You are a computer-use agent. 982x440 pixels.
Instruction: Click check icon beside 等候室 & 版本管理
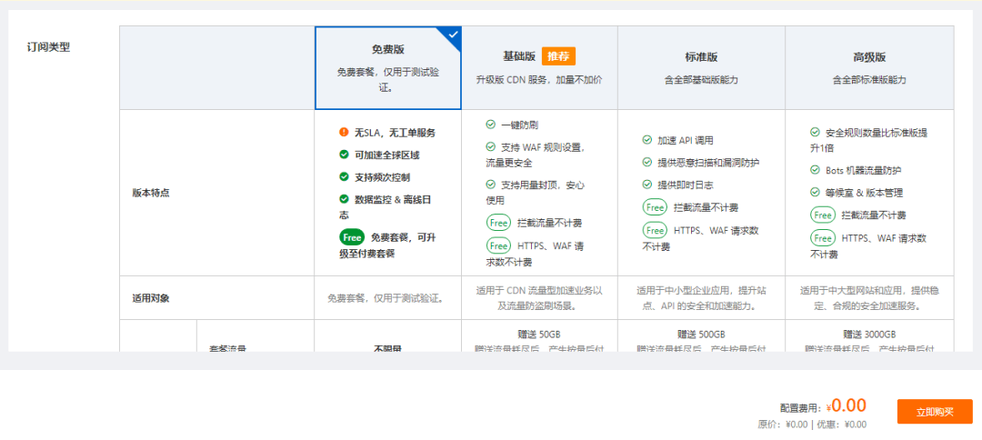[x=815, y=193]
